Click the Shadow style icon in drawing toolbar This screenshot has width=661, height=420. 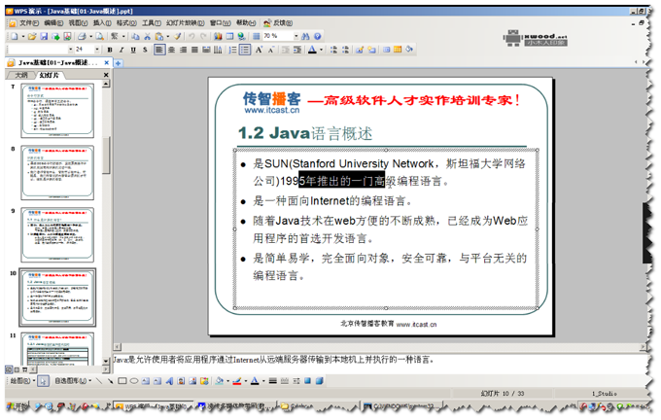pos(308,381)
